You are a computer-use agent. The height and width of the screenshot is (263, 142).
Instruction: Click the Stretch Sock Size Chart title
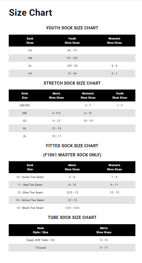coord(72,83)
